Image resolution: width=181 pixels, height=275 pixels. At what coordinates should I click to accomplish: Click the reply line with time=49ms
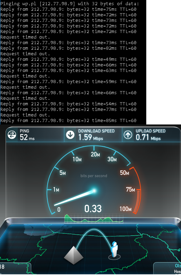click(68, 59)
